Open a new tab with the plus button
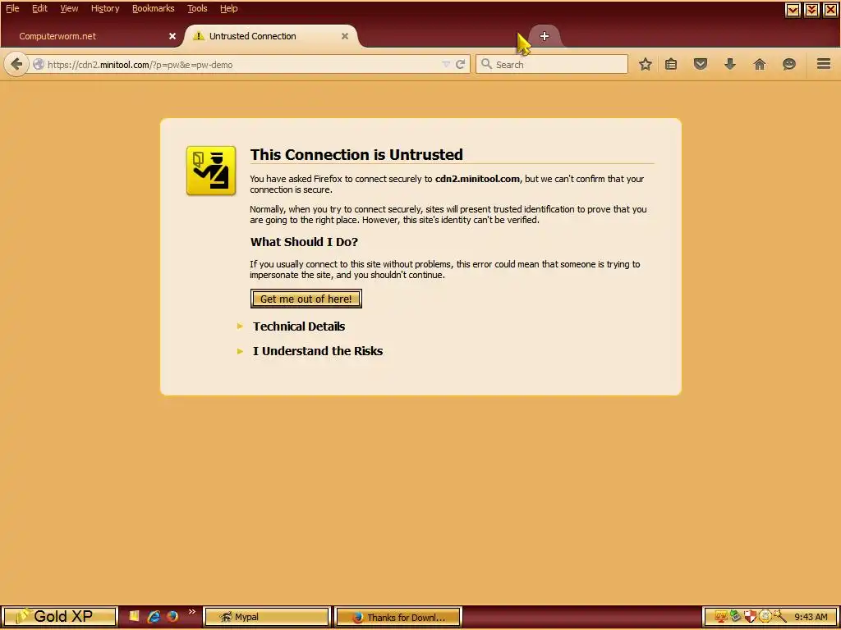The height and width of the screenshot is (630, 841). tap(545, 36)
